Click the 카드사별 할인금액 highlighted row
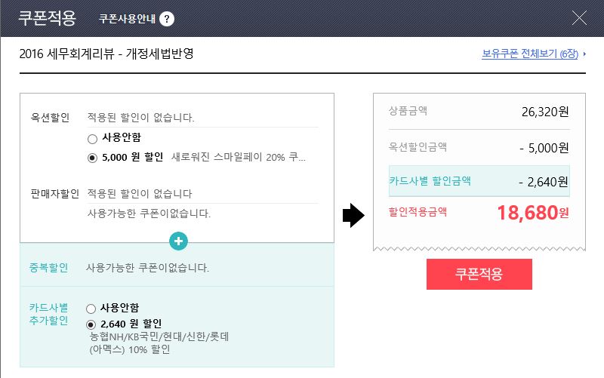This screenshot has height=378, width=604. coord(479,181)
